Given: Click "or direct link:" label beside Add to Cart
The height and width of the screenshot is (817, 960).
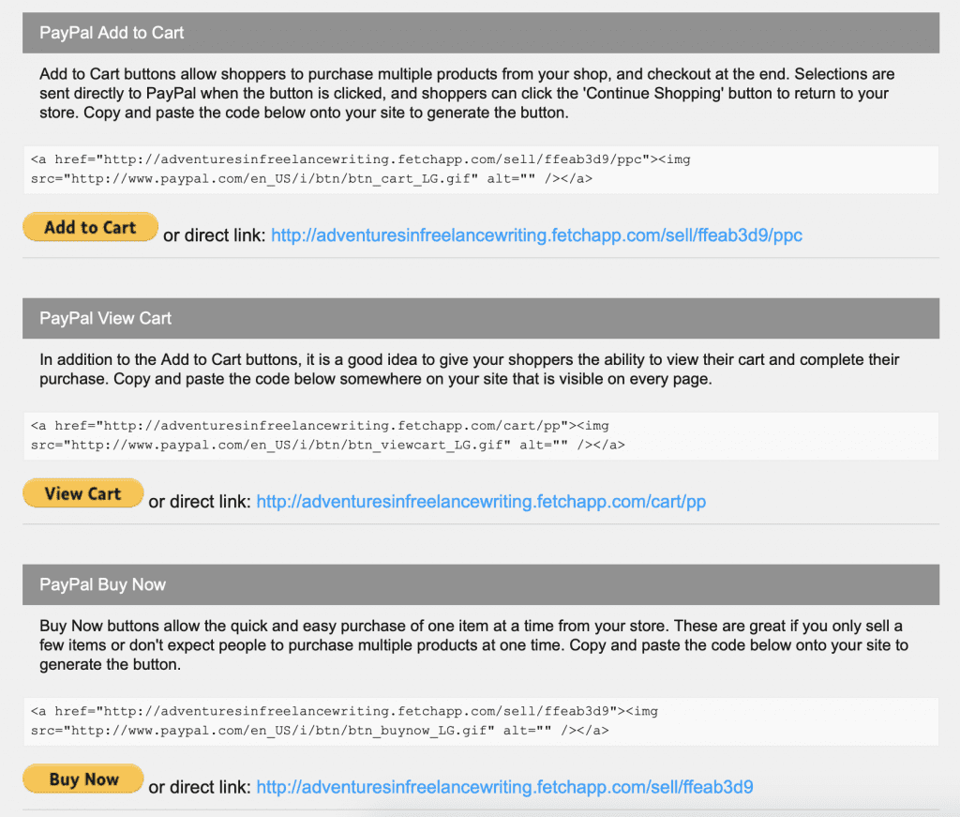Looking at the screenshot, I should [215, 236].
